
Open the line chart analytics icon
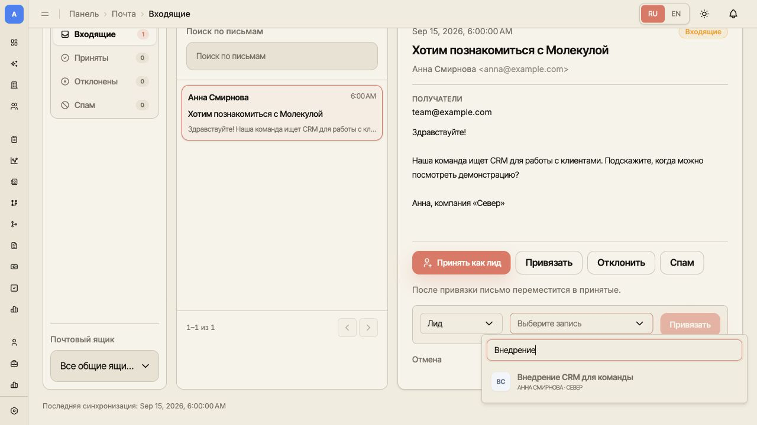pyautogui.click(x=14, y=161)
